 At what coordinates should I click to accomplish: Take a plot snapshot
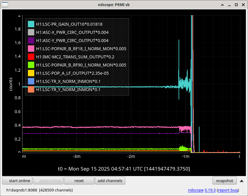tap(224, 181)
